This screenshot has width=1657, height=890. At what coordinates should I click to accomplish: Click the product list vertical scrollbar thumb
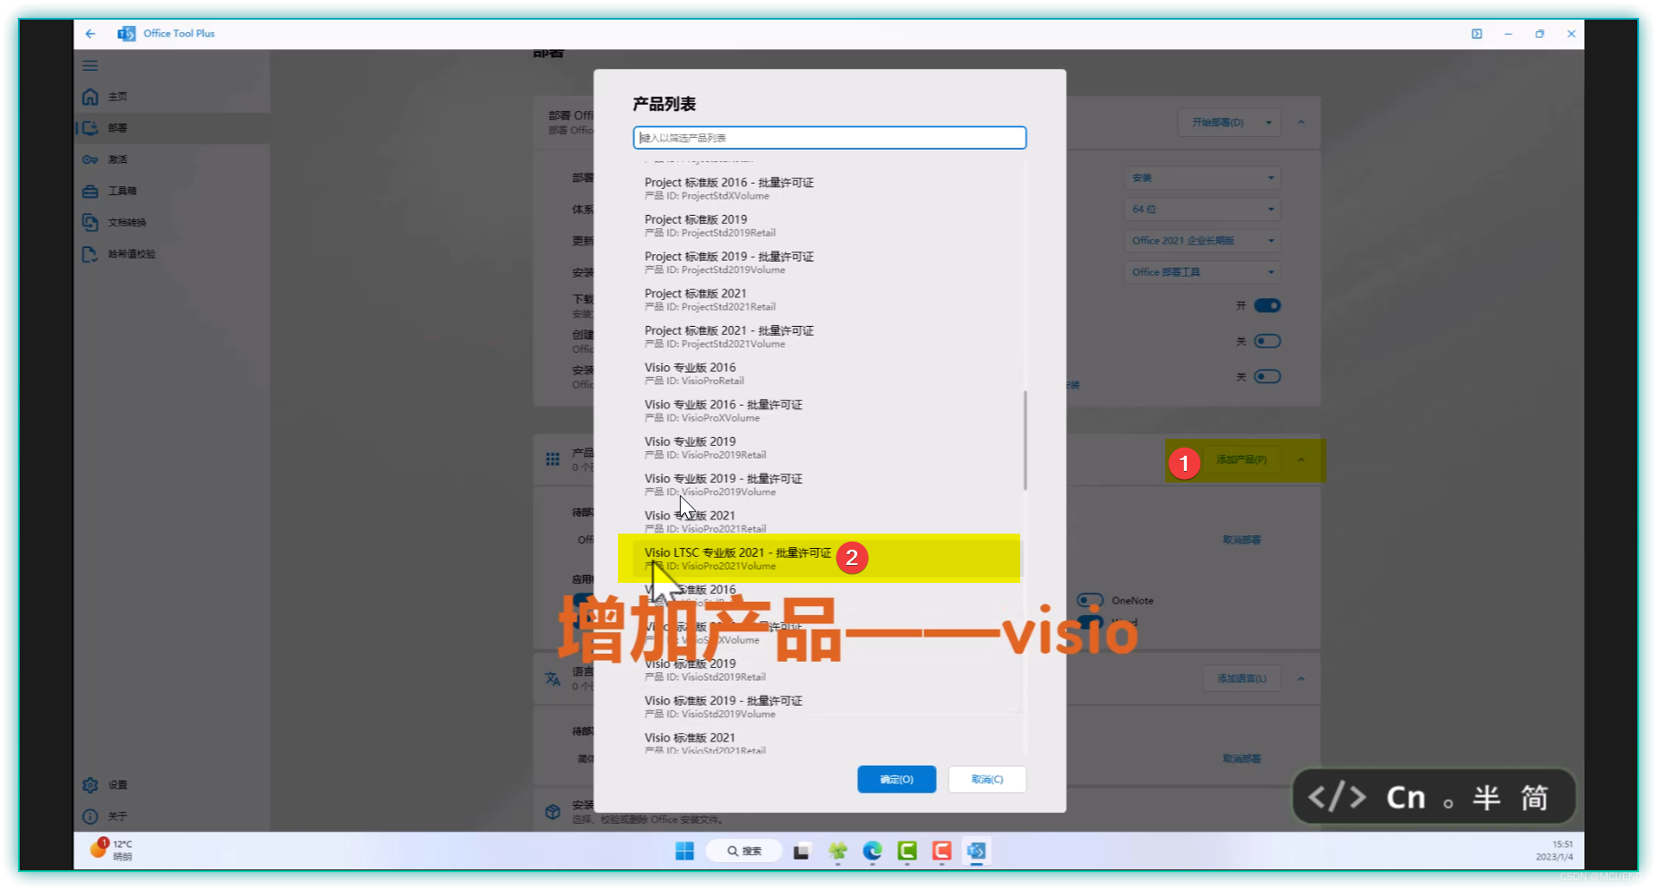pos(1025,441)
